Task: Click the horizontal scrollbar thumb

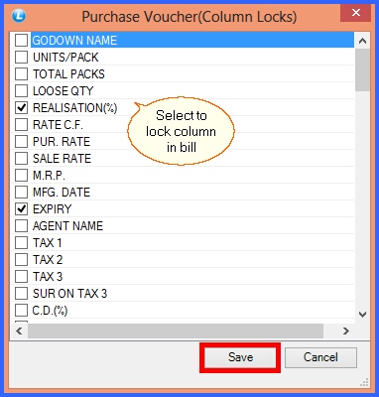Action: 176,331
